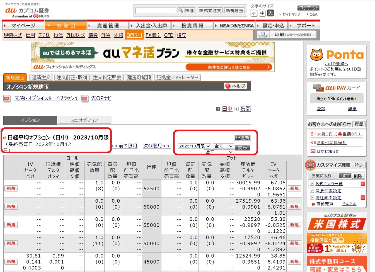Screen dimensions: 375x272
Task: Click the red plus icon beside お気に入り一覧
Action: pos(363,184)
